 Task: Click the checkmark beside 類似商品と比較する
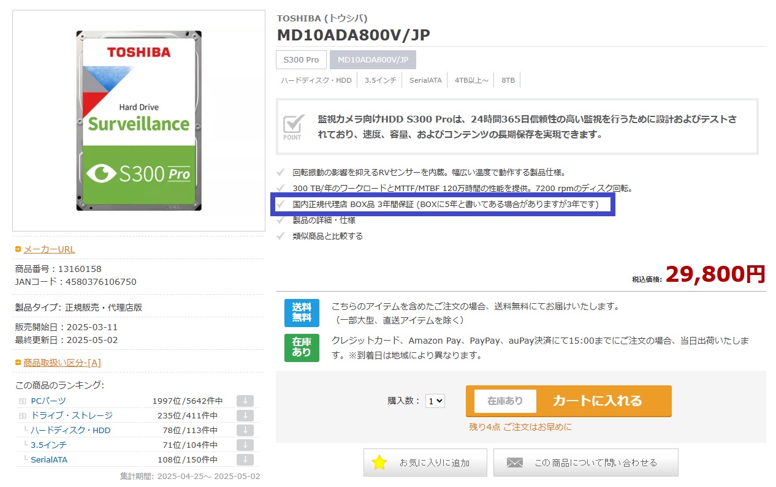coord(281,236)
